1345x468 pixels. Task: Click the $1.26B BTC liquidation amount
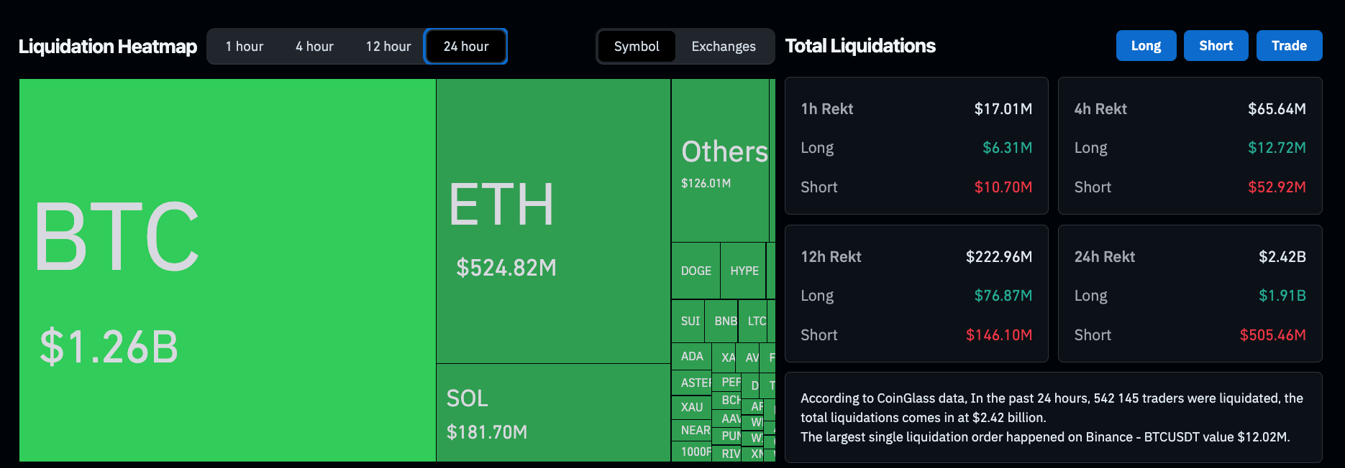(x=109, y=347)
